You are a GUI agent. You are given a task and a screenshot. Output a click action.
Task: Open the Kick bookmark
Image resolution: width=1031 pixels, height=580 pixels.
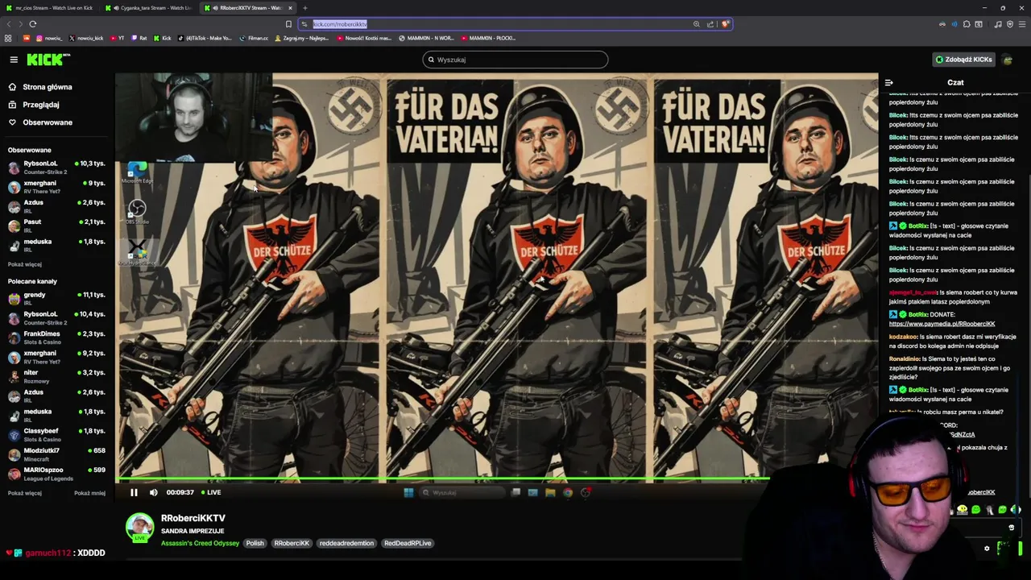[162, 38]
